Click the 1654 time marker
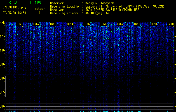176x112 pixels. 70,24
